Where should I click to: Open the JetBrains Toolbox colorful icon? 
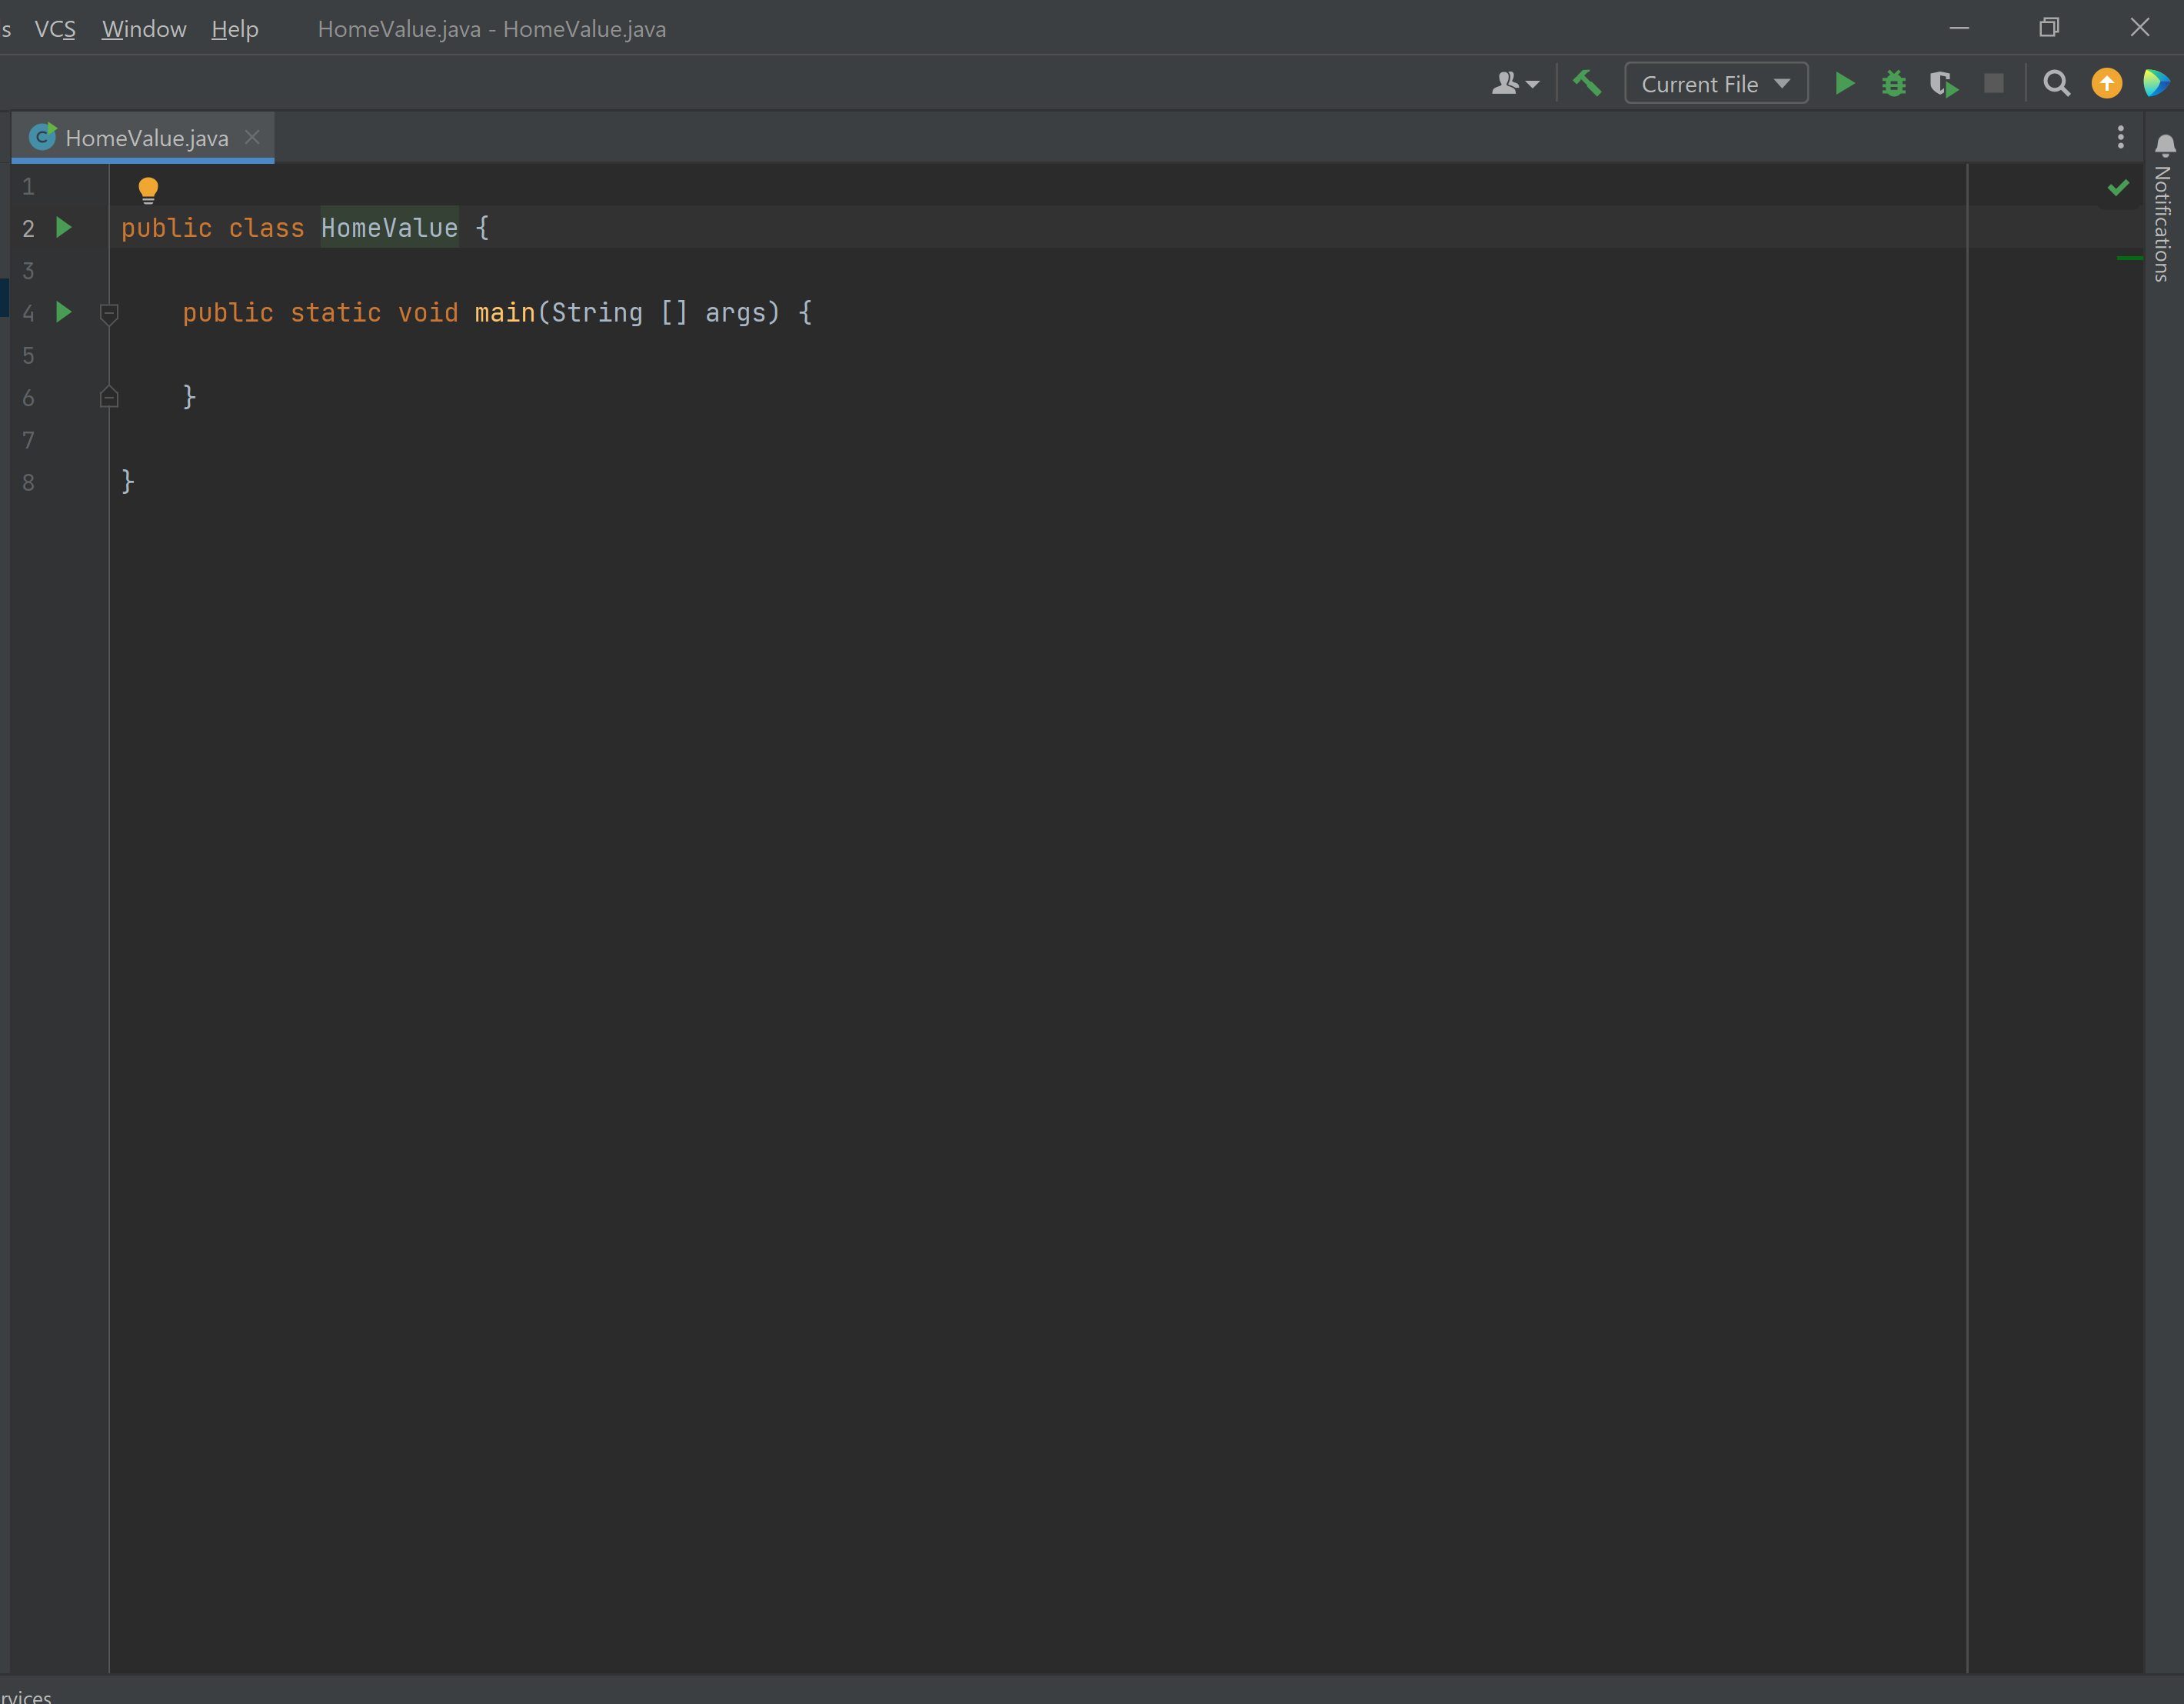tap(2156, 84)
